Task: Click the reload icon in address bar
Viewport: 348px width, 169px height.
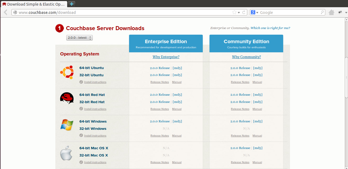Action: coord(244,12)
